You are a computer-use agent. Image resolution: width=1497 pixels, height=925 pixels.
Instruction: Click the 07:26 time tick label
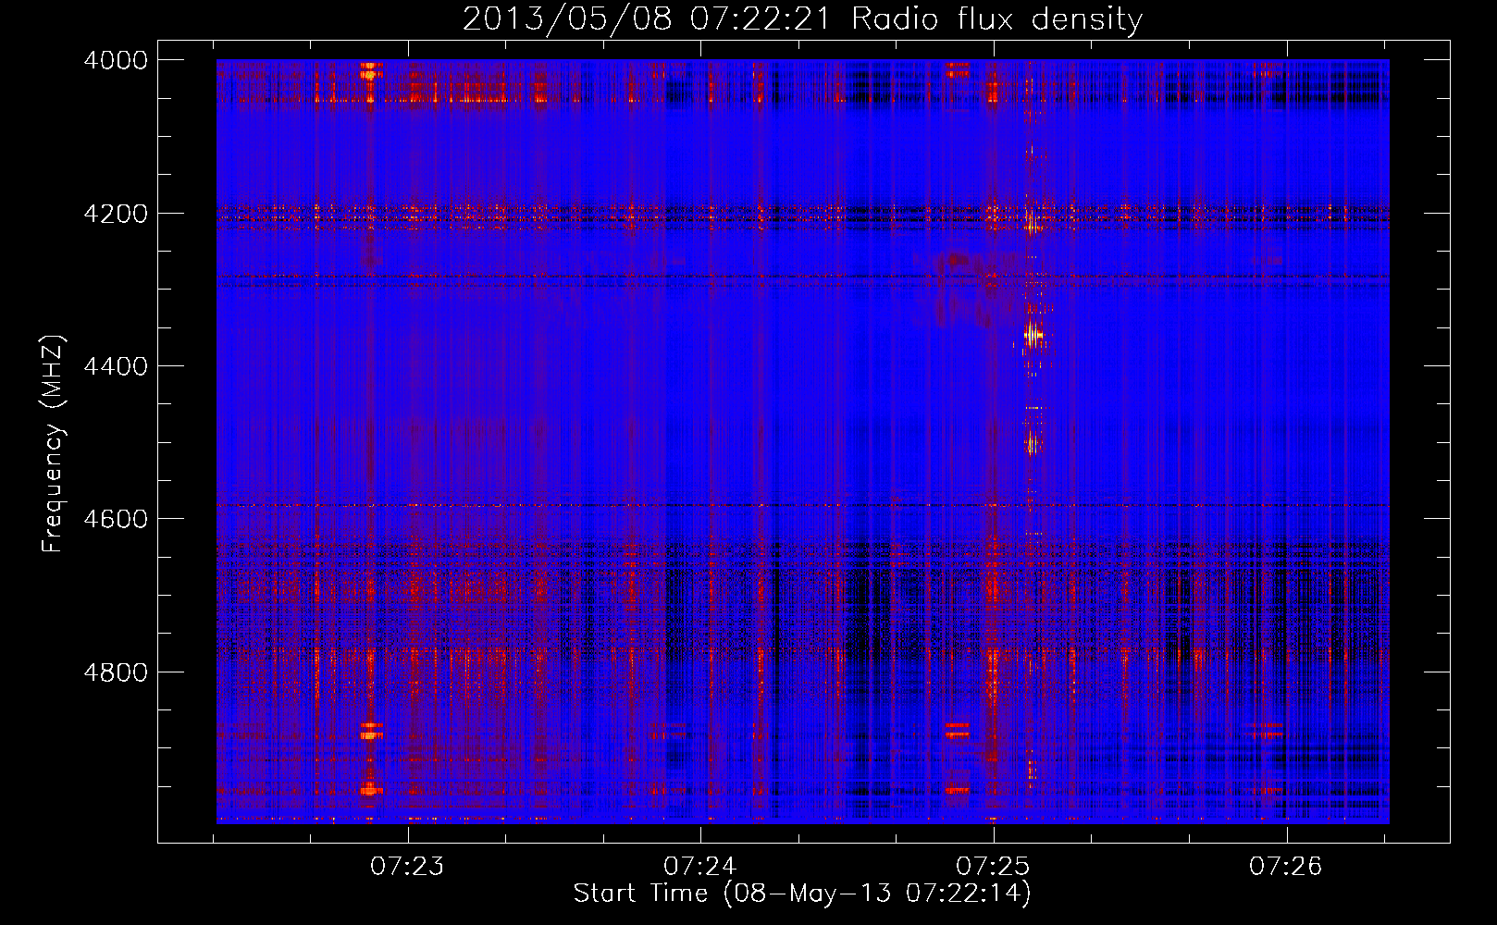point(1286,867)
